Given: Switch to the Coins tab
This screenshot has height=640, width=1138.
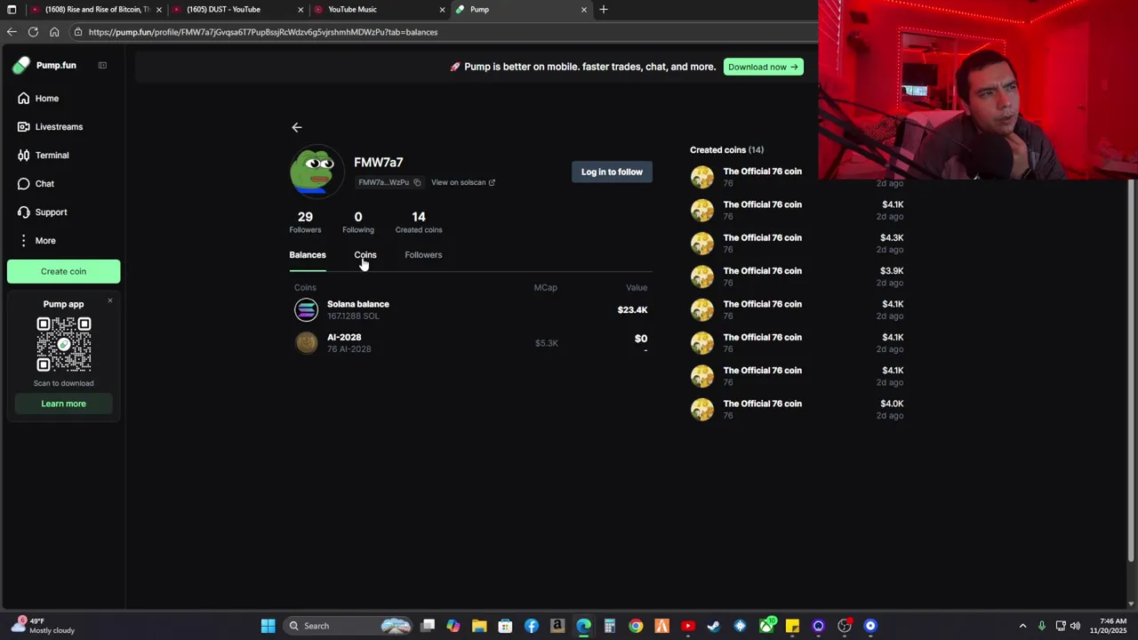Looking at the screenshot, I should [365, 255].
